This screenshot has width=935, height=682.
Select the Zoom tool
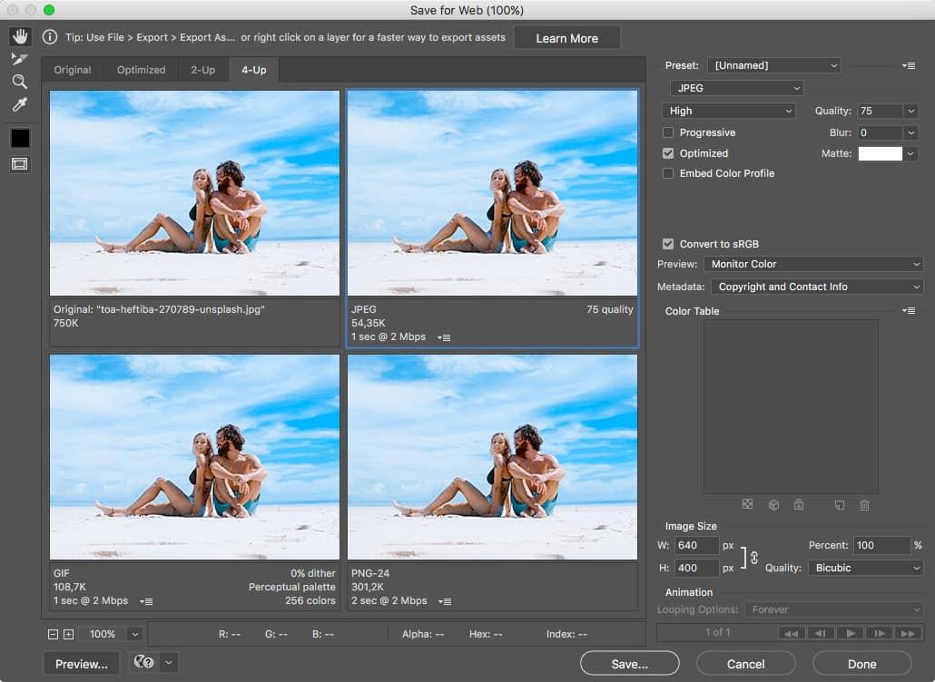point(20,82)
